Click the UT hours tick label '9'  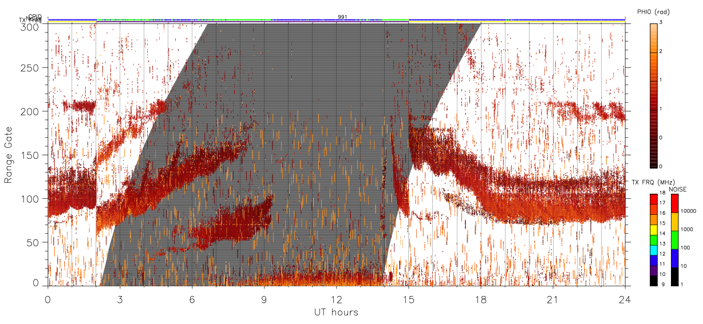click(x=264, y=299)
